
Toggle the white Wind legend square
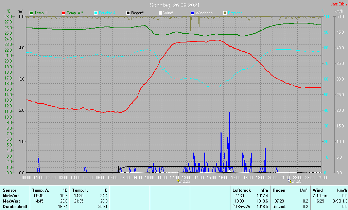(160, 13)
